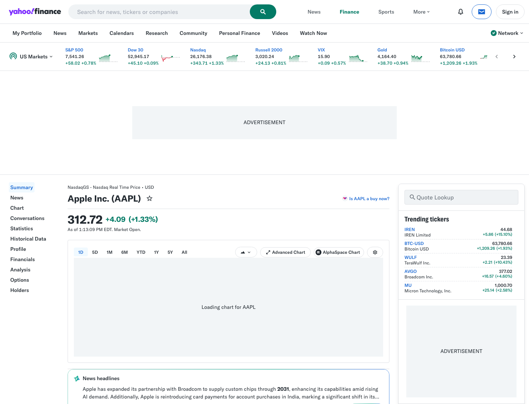Viewport: 529px width, 404px height.
Task: Click the 'Is AAPL a buy now?' link
Action: coord(366,199)
